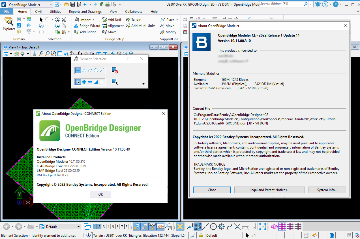Set selection mode to Invert

click(96, 82)
